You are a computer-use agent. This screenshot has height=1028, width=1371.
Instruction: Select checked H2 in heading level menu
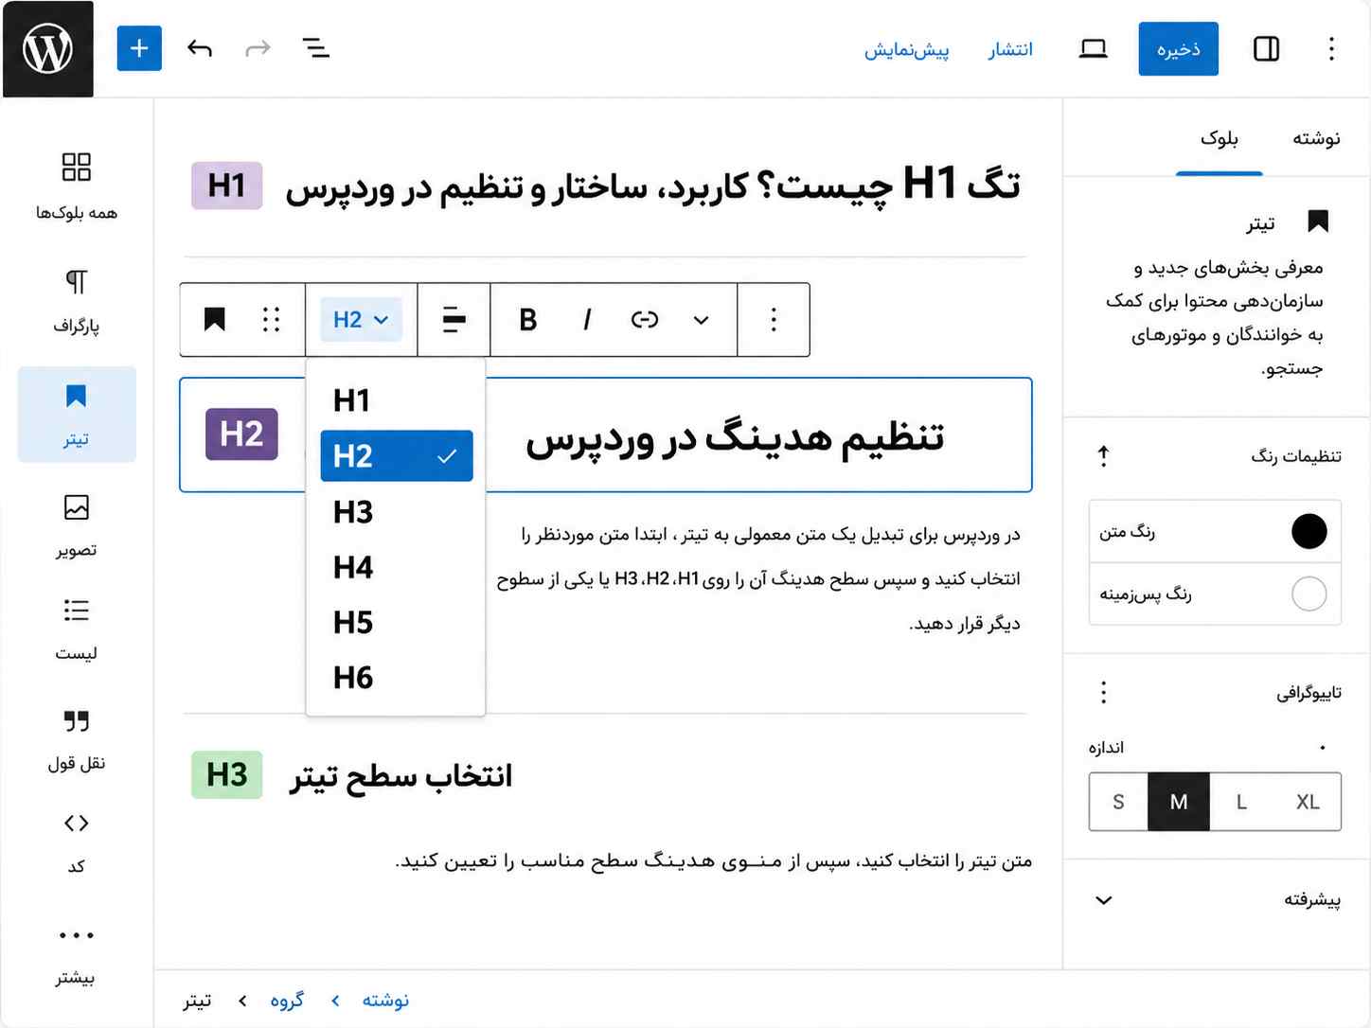pyautogui.click(x=396, y=455)
